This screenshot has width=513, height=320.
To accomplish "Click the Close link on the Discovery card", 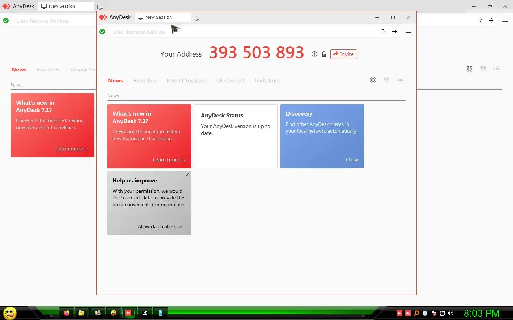I will tap(352, 160).
